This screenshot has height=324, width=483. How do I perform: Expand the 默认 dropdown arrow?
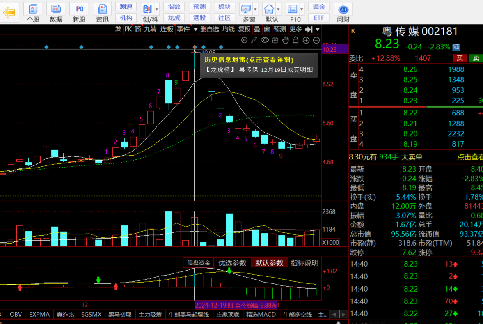279,9
